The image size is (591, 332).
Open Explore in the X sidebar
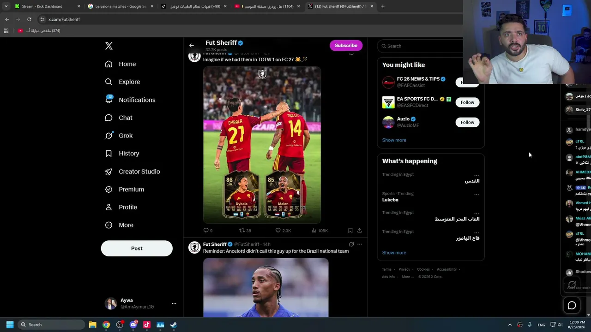coord(122,82)
